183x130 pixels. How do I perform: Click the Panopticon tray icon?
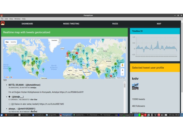[142, 115]
